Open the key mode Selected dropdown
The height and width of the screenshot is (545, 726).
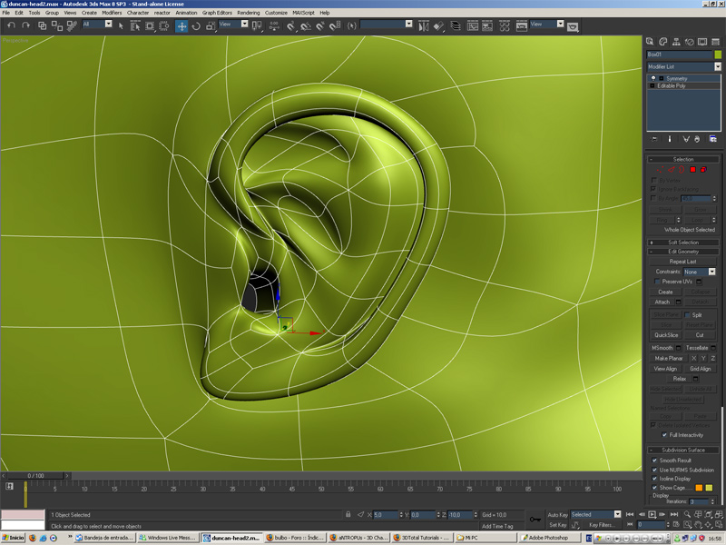click(x=595, y=514)
